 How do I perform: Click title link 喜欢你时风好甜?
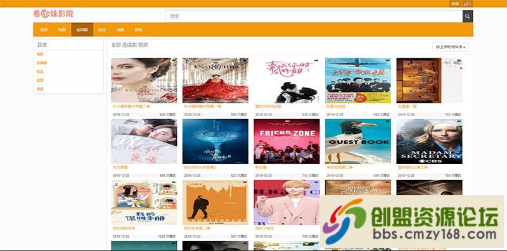pos(268,106)
